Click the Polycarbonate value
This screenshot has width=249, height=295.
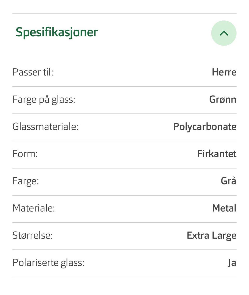205,127
